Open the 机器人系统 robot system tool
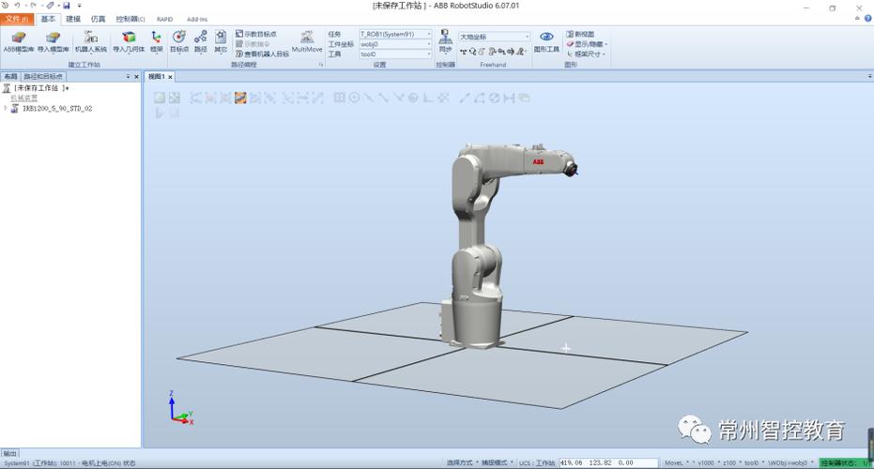Viewport: 874px width, 469px height. pos(90,42)
